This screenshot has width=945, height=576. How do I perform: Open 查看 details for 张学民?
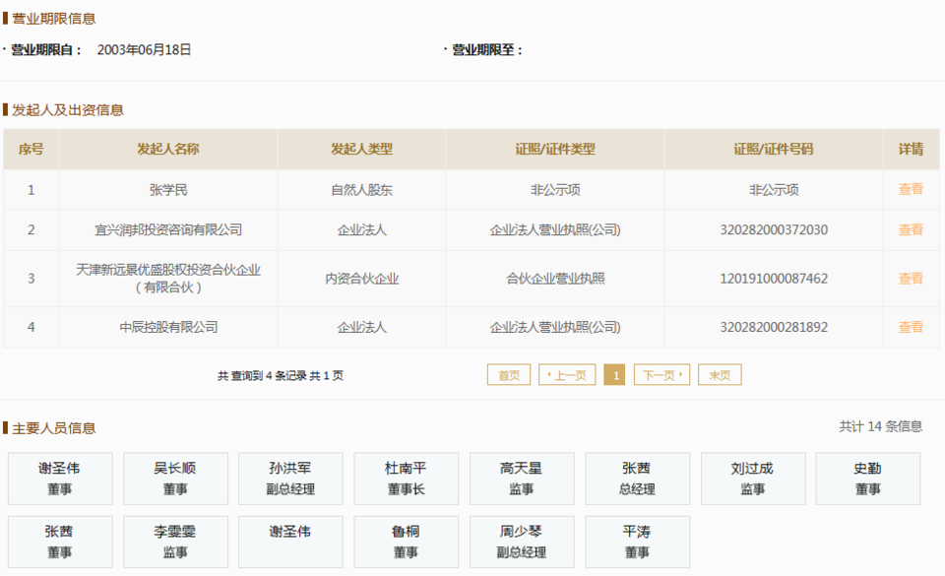click(x=911, y=189)
